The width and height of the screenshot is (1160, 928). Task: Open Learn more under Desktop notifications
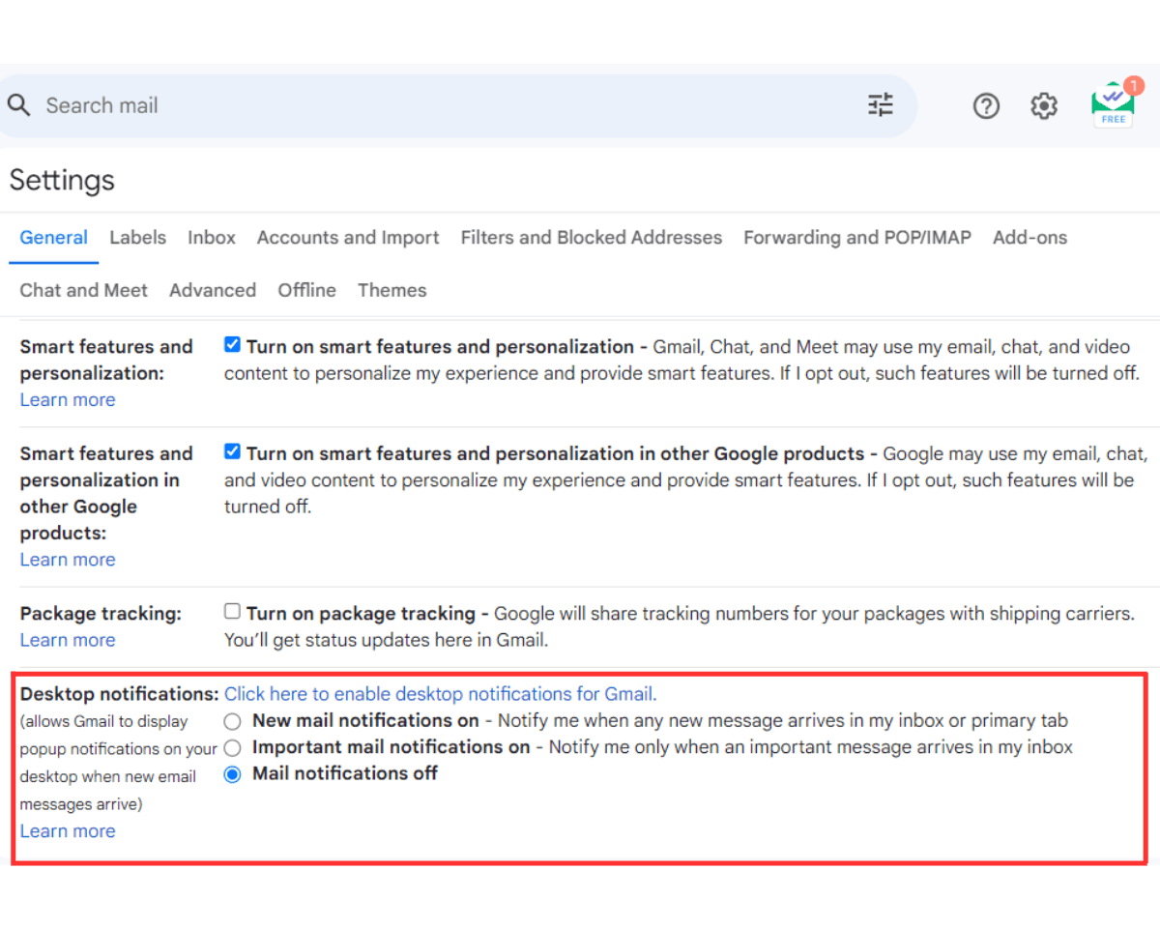(x=68, y=831)
